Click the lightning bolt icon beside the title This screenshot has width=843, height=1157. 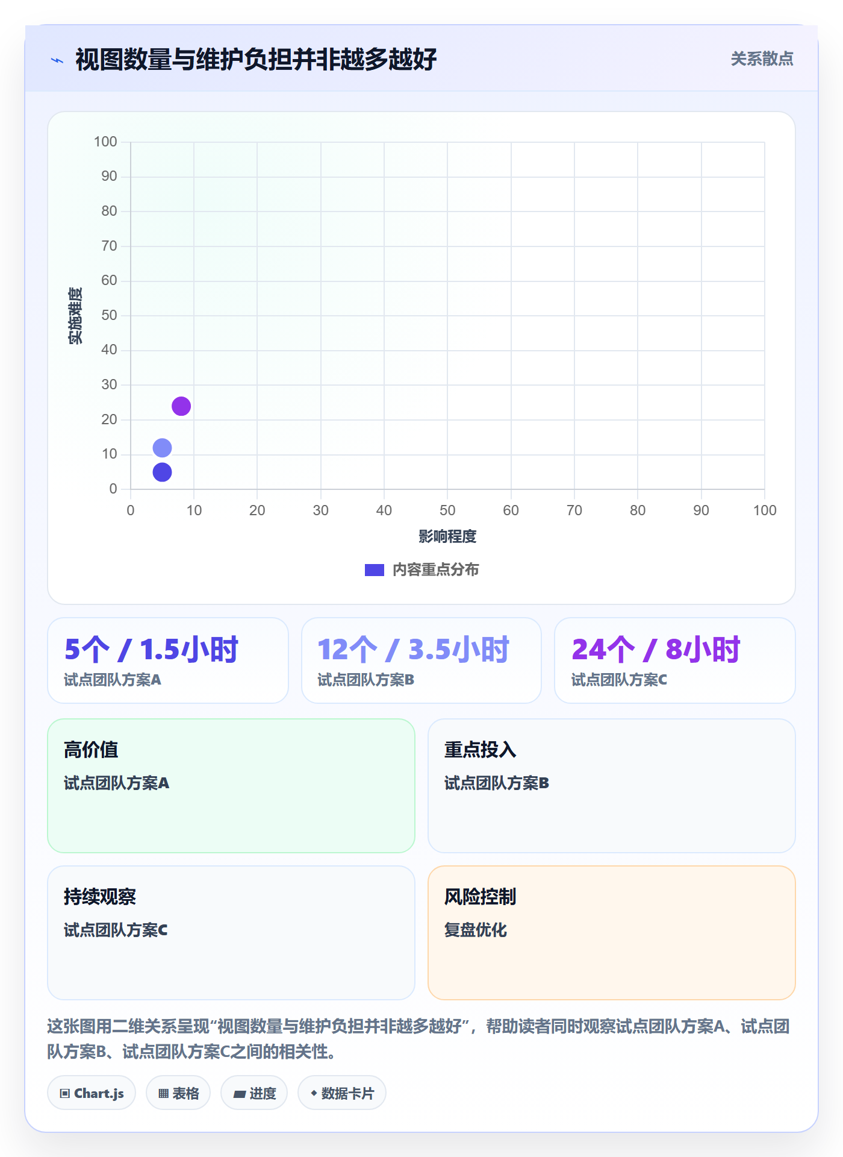click(57, 60)
